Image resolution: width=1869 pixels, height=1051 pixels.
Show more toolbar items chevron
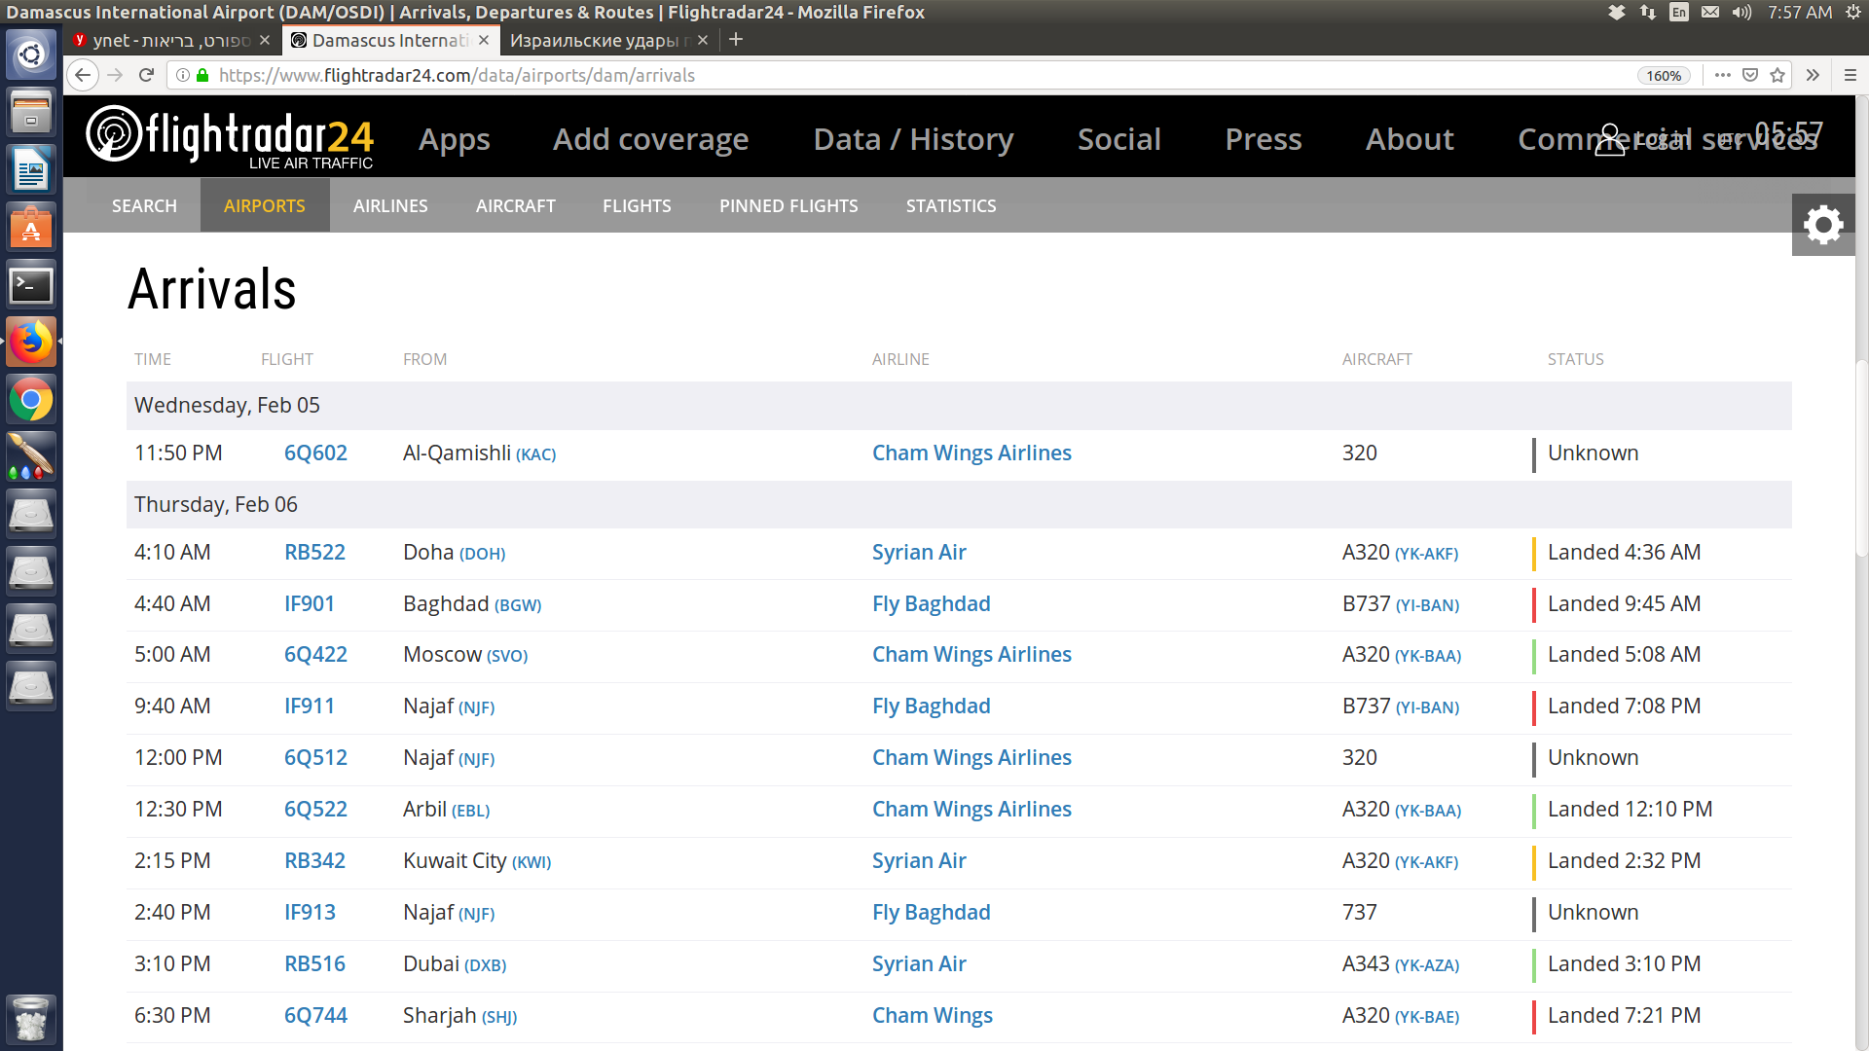(1813, 75)
